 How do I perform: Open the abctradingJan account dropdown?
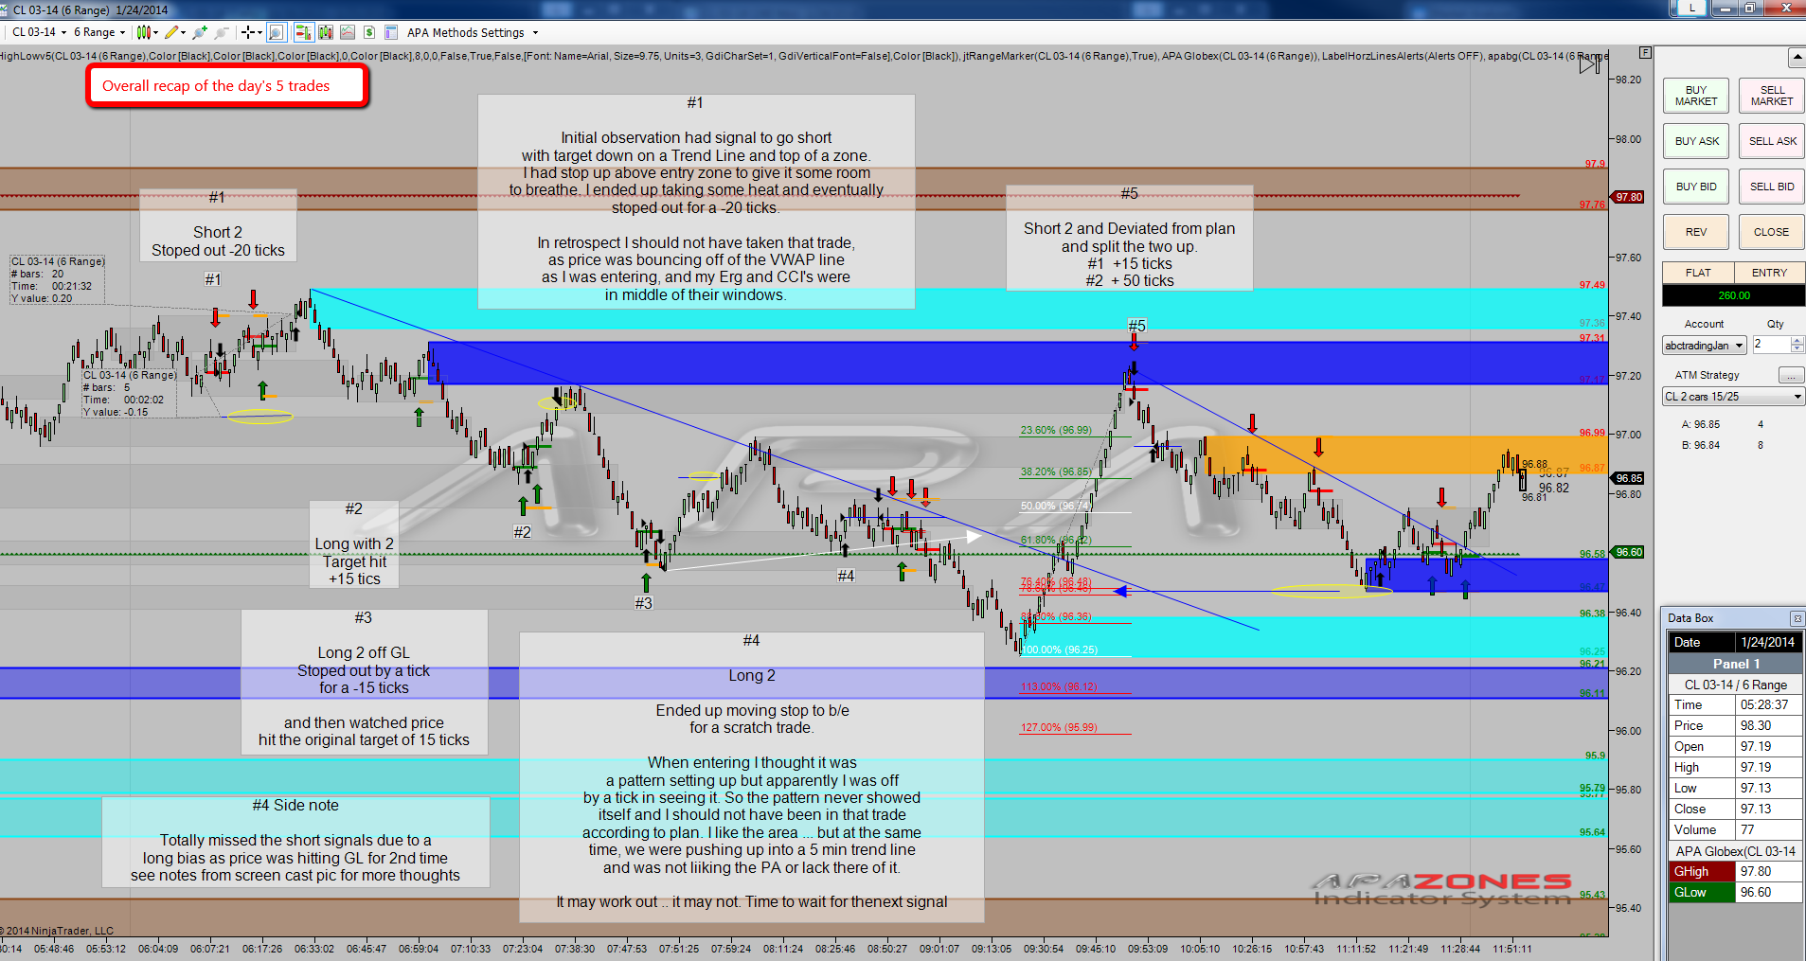(x=1705, y=346)
